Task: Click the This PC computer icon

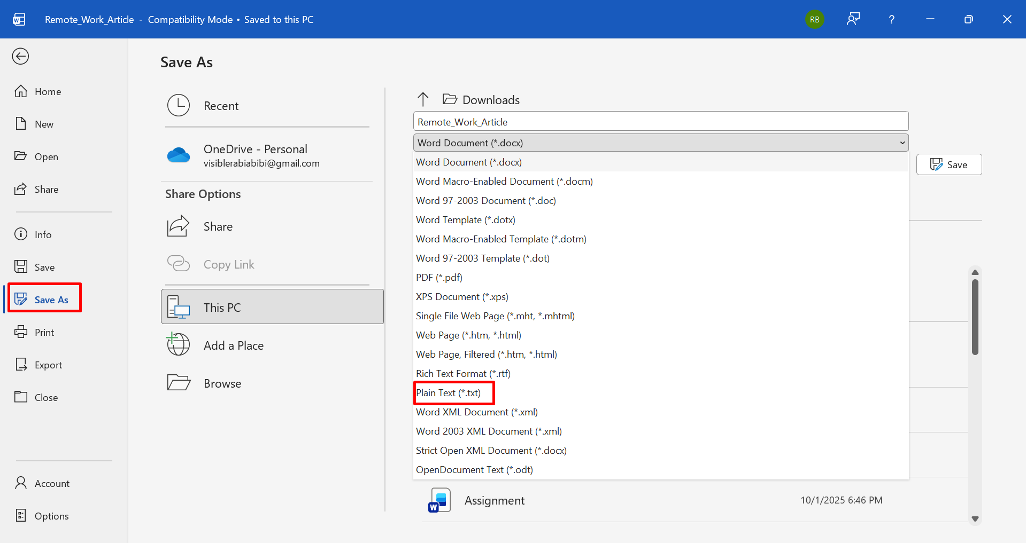Action: [179, 307]
